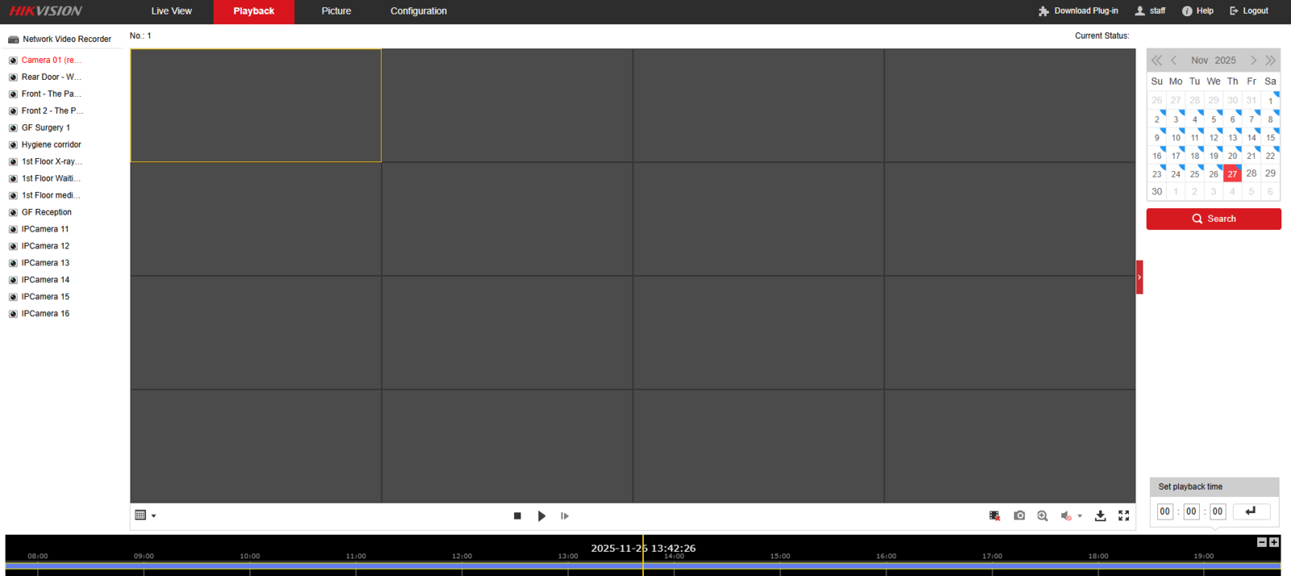Image resolution: width=1291 pixels, height=576 pixels.
Task: Enter full screen playback mode
Action: click(1123, 515)
